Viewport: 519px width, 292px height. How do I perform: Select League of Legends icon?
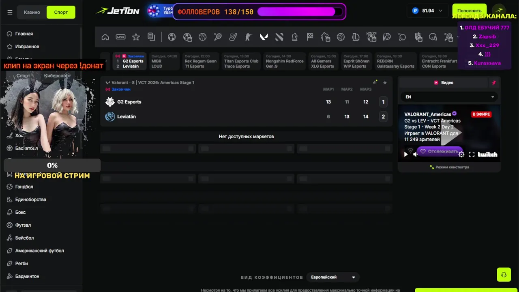[x=356, y=37]
